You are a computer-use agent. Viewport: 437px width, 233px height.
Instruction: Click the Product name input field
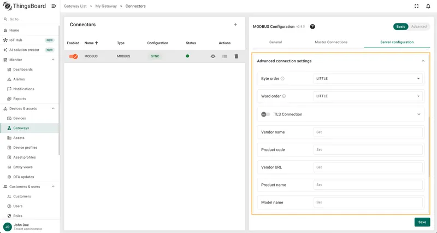click(368, 185)
